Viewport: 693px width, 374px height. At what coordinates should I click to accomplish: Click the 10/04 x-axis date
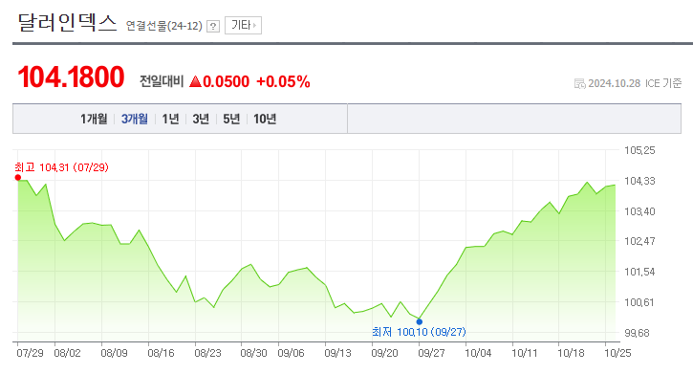478,353
